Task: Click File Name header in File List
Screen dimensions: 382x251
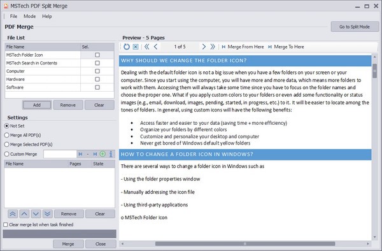Action: (43, 47)
